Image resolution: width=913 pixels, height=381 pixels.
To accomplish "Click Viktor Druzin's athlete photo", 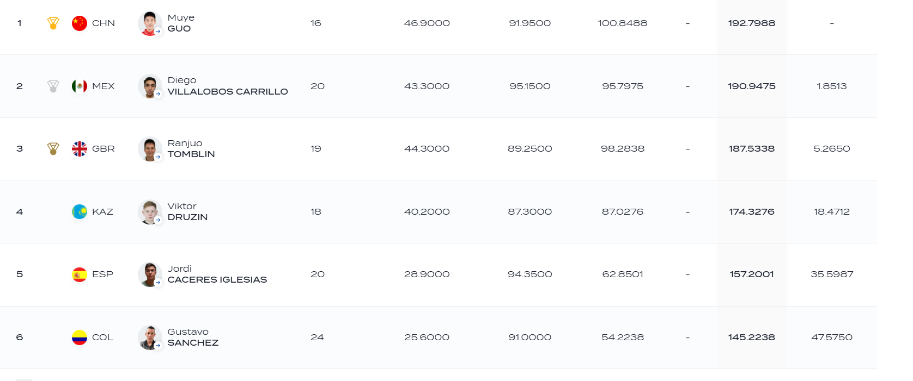I will tap(150, 211).
